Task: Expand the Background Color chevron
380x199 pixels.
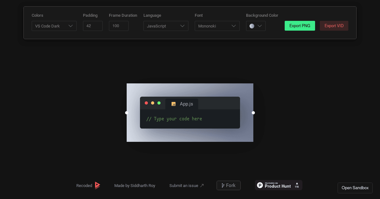Action: pyautogui.click(x=260, y=26)
